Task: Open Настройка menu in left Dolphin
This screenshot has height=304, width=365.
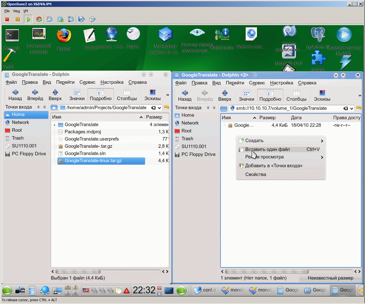Action: (112, 82)
